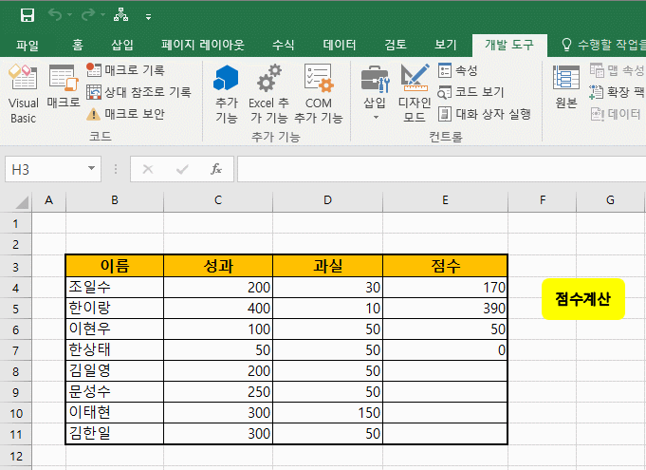Screen dimensions: 646x470
Task: Click the 수행할 작업 search lightbulb box
Action: click(602, 45)
